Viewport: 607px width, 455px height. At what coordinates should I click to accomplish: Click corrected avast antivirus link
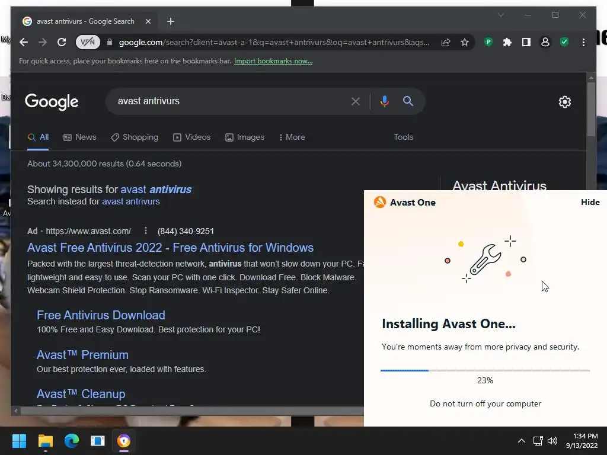(156, 189)
